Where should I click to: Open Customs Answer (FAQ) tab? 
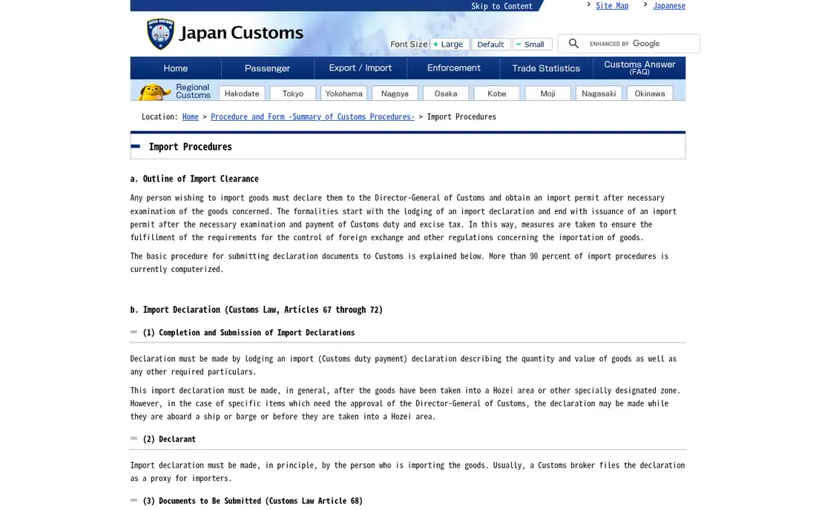tap(639, 68)
